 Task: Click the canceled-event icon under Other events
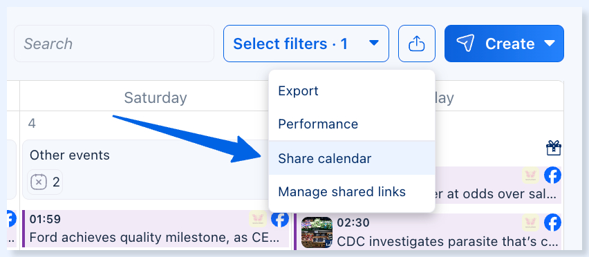click(39, 182)
